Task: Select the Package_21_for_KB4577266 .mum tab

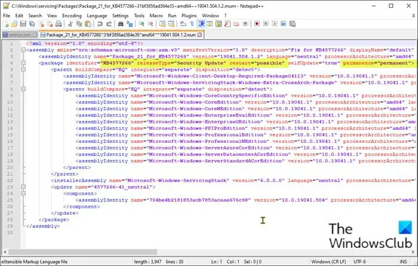Action: click(122, 35)
